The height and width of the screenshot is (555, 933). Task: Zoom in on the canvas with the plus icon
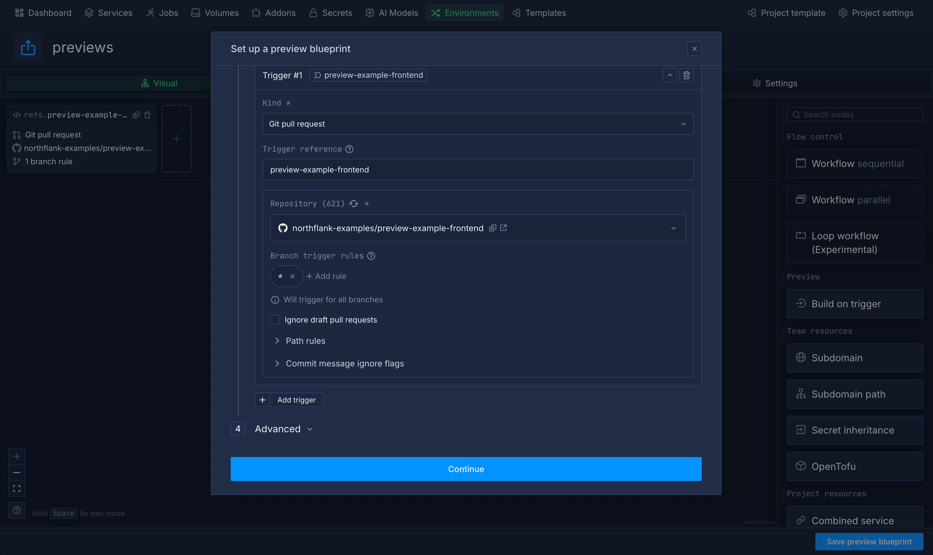point(16,456)
